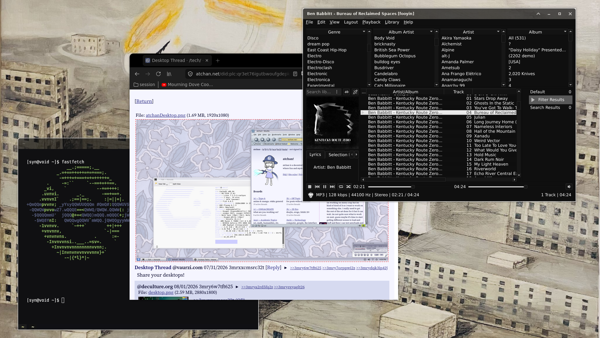The image size is (600, 338).
Task: Open the File menu in fooyin
Action: [x=309, y=22]
